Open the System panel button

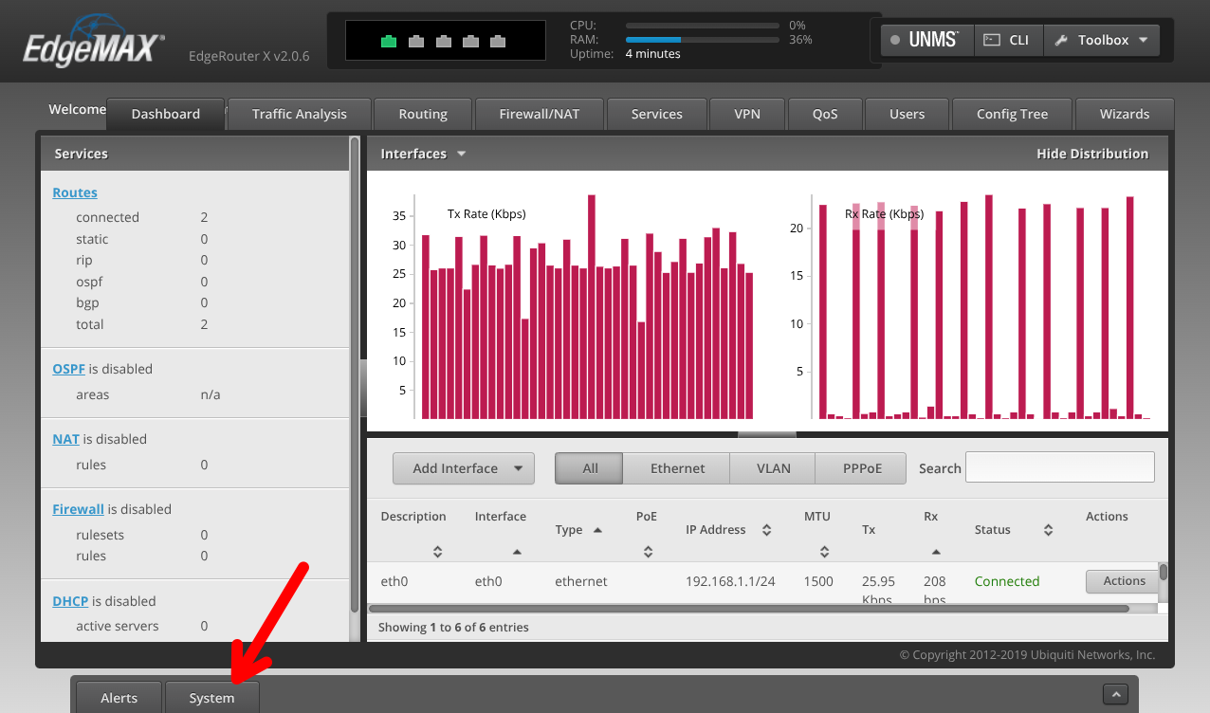coord(211,698)
